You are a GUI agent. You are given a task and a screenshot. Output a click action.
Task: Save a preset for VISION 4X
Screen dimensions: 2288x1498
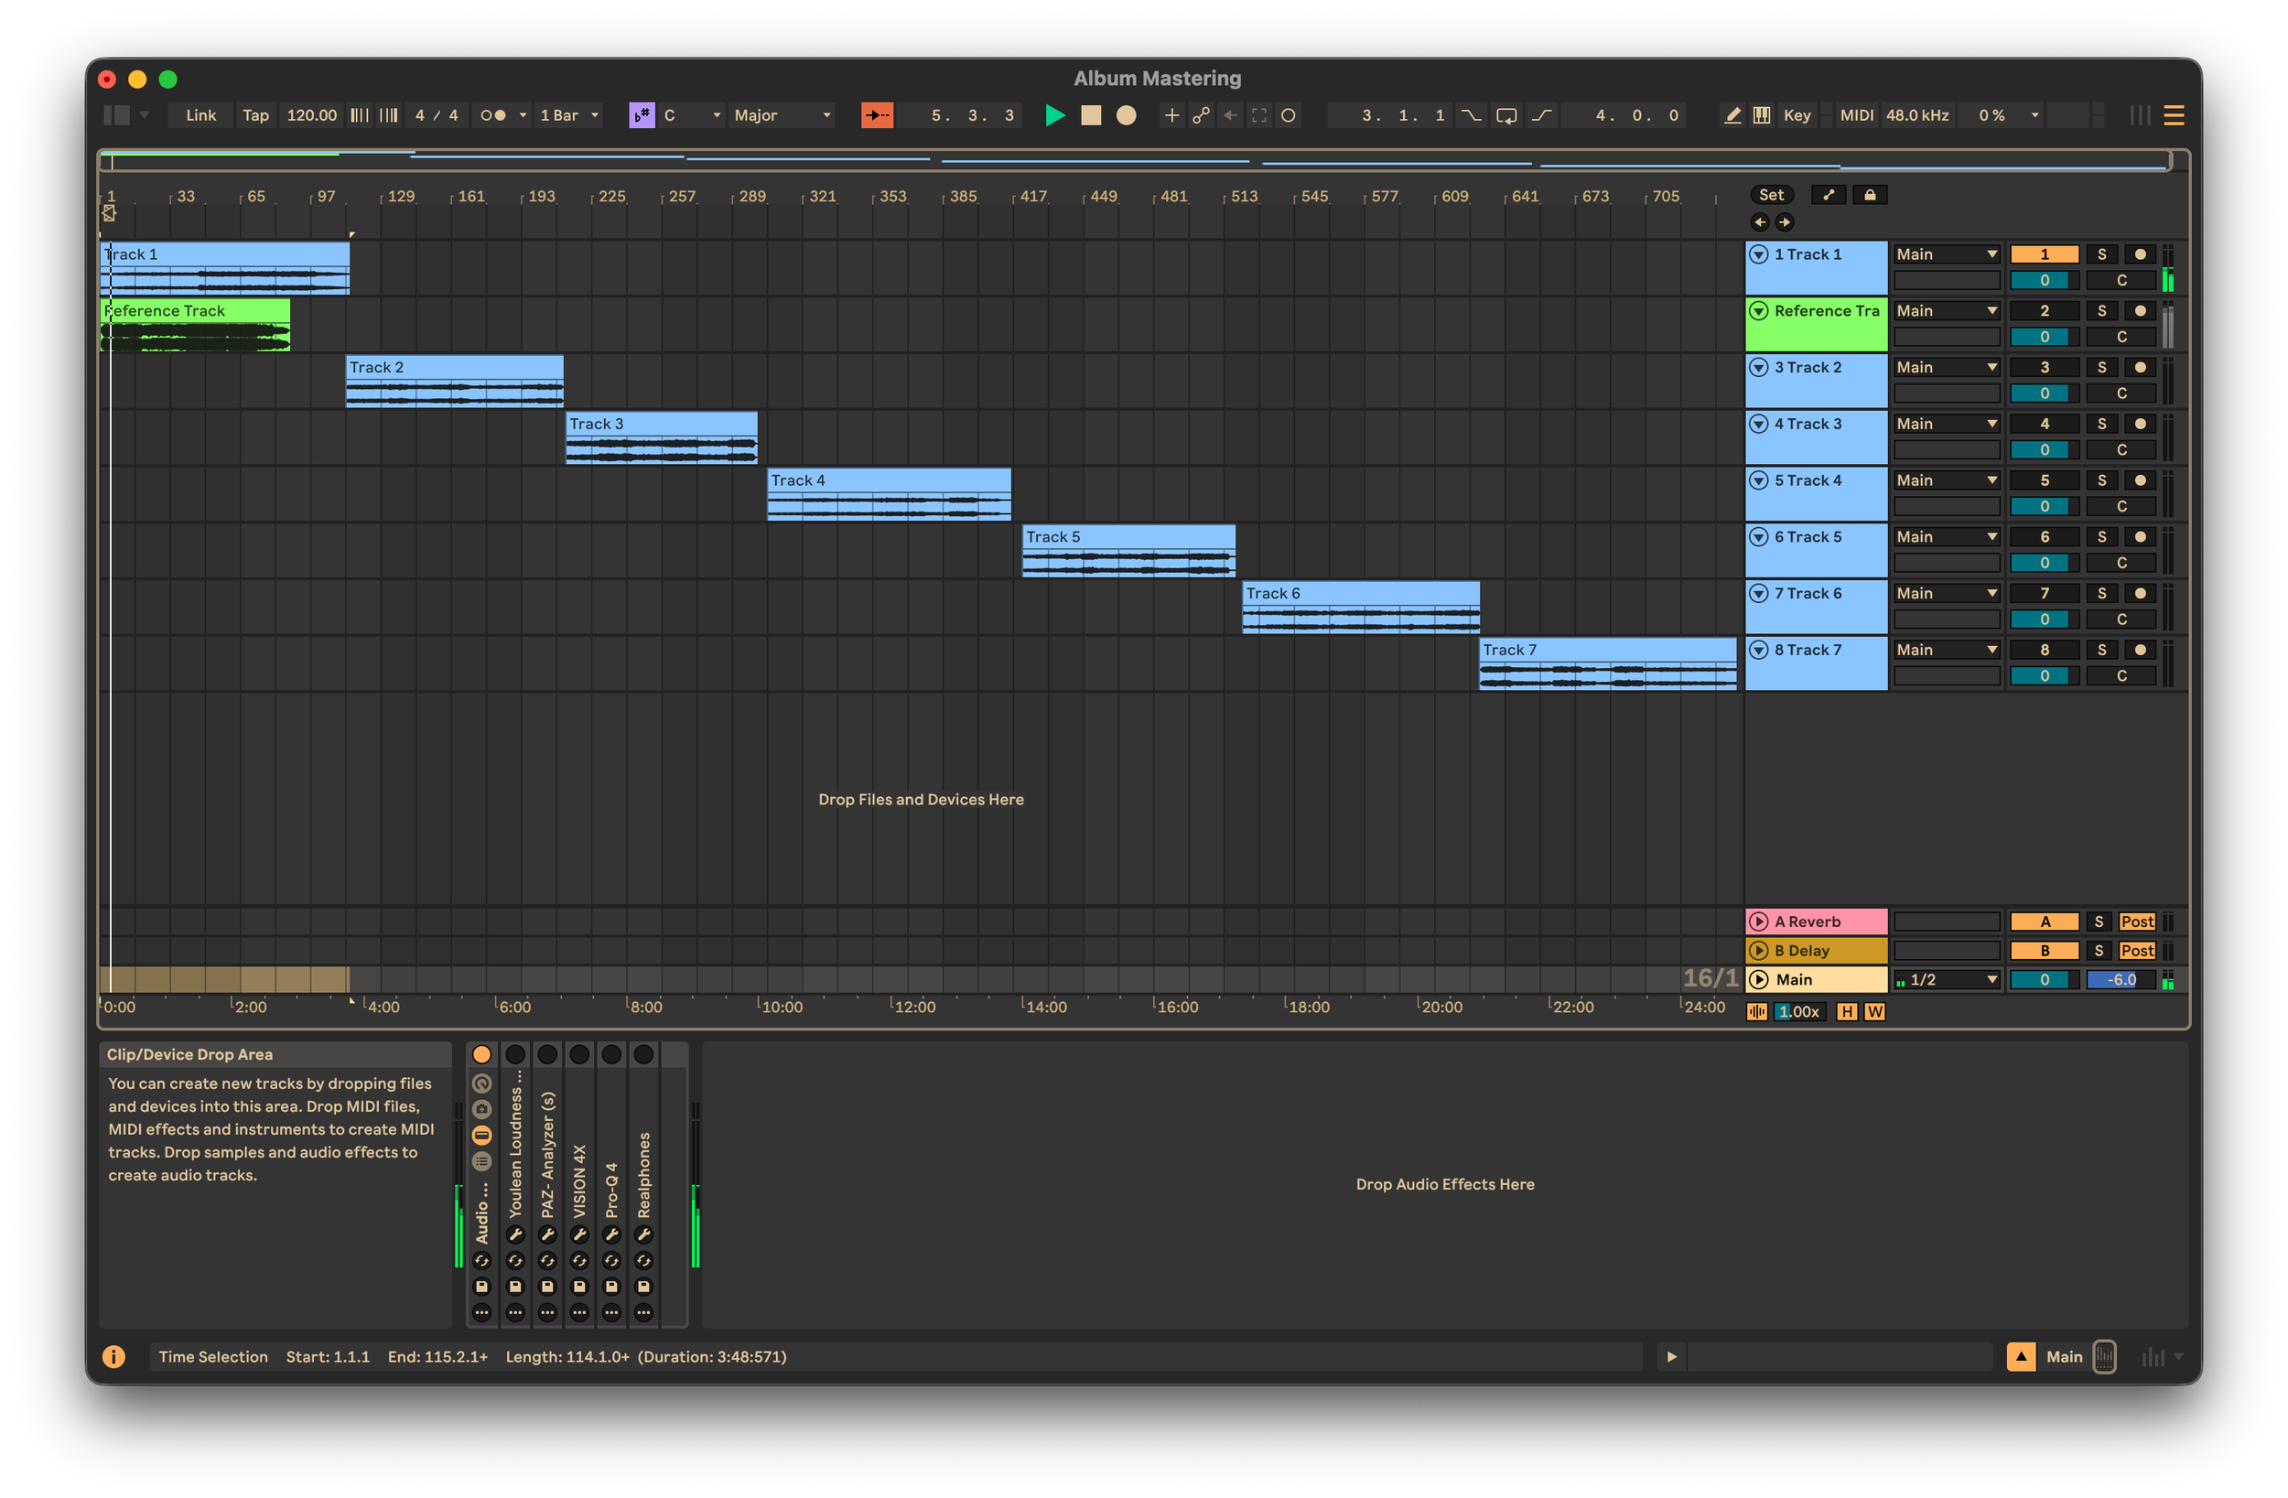pos(579,1288)
